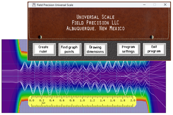Image resolution: width=173 pixels, height=115 pixels.
Task: Click the yellow on-screen ruler
Action: click(x=82, y=101)
